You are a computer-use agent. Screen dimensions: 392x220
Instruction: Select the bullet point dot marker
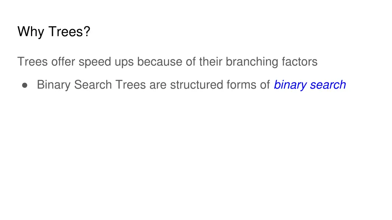coord(25,85)
